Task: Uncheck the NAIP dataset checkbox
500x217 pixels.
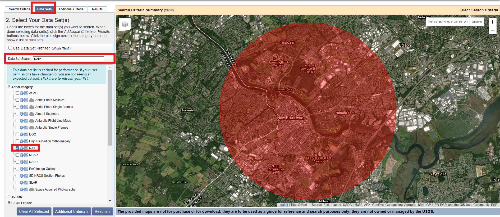Action: coord(17,148)
